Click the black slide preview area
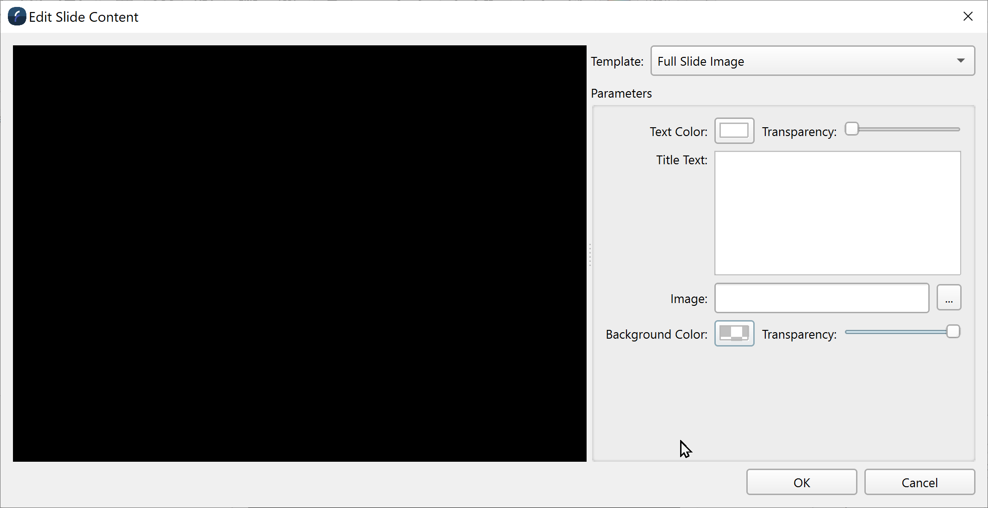This screenshot has width=988, height=508. (x=300, y=254)
